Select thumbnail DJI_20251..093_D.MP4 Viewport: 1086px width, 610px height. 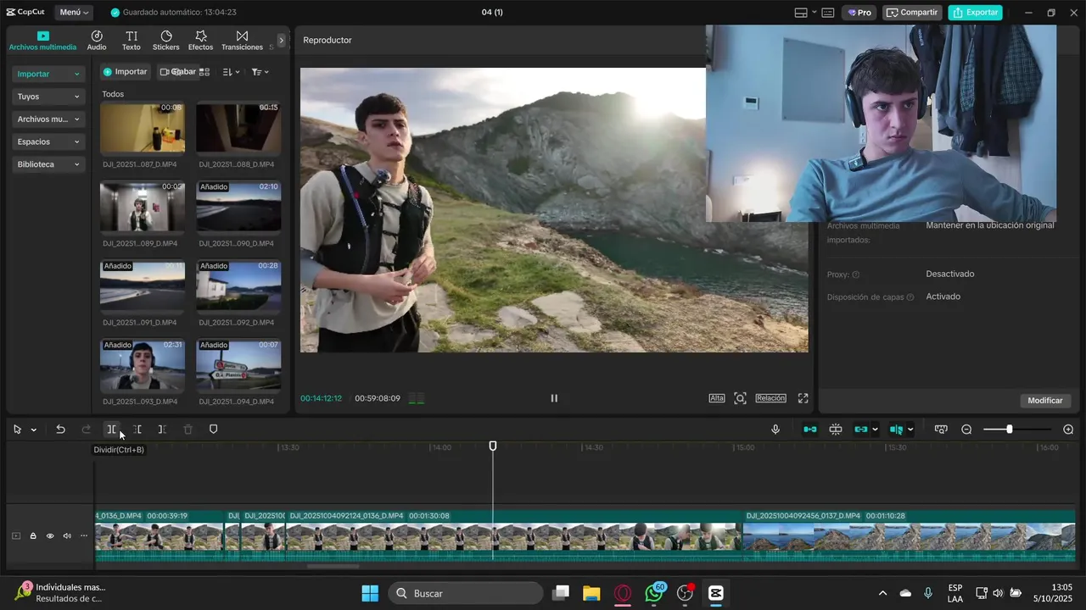[143, 365]
